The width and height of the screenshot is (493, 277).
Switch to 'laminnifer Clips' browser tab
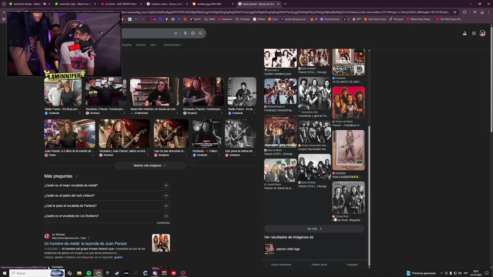pos(75,4)
